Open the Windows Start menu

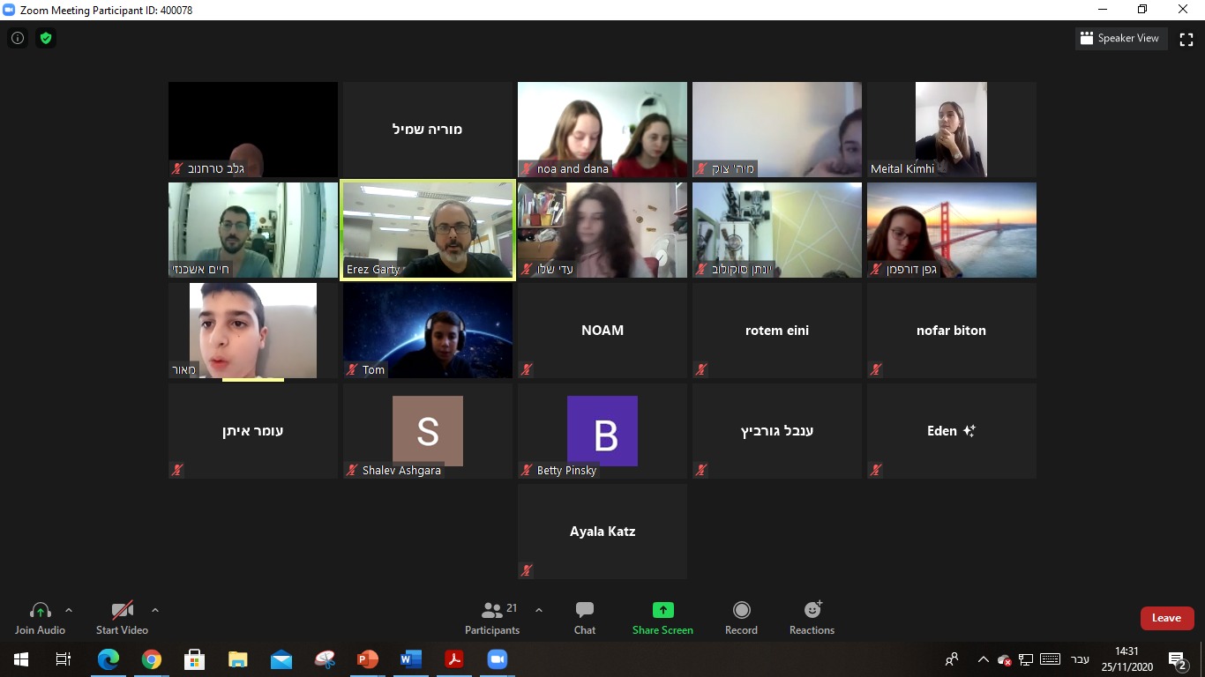tap(21, 659)
